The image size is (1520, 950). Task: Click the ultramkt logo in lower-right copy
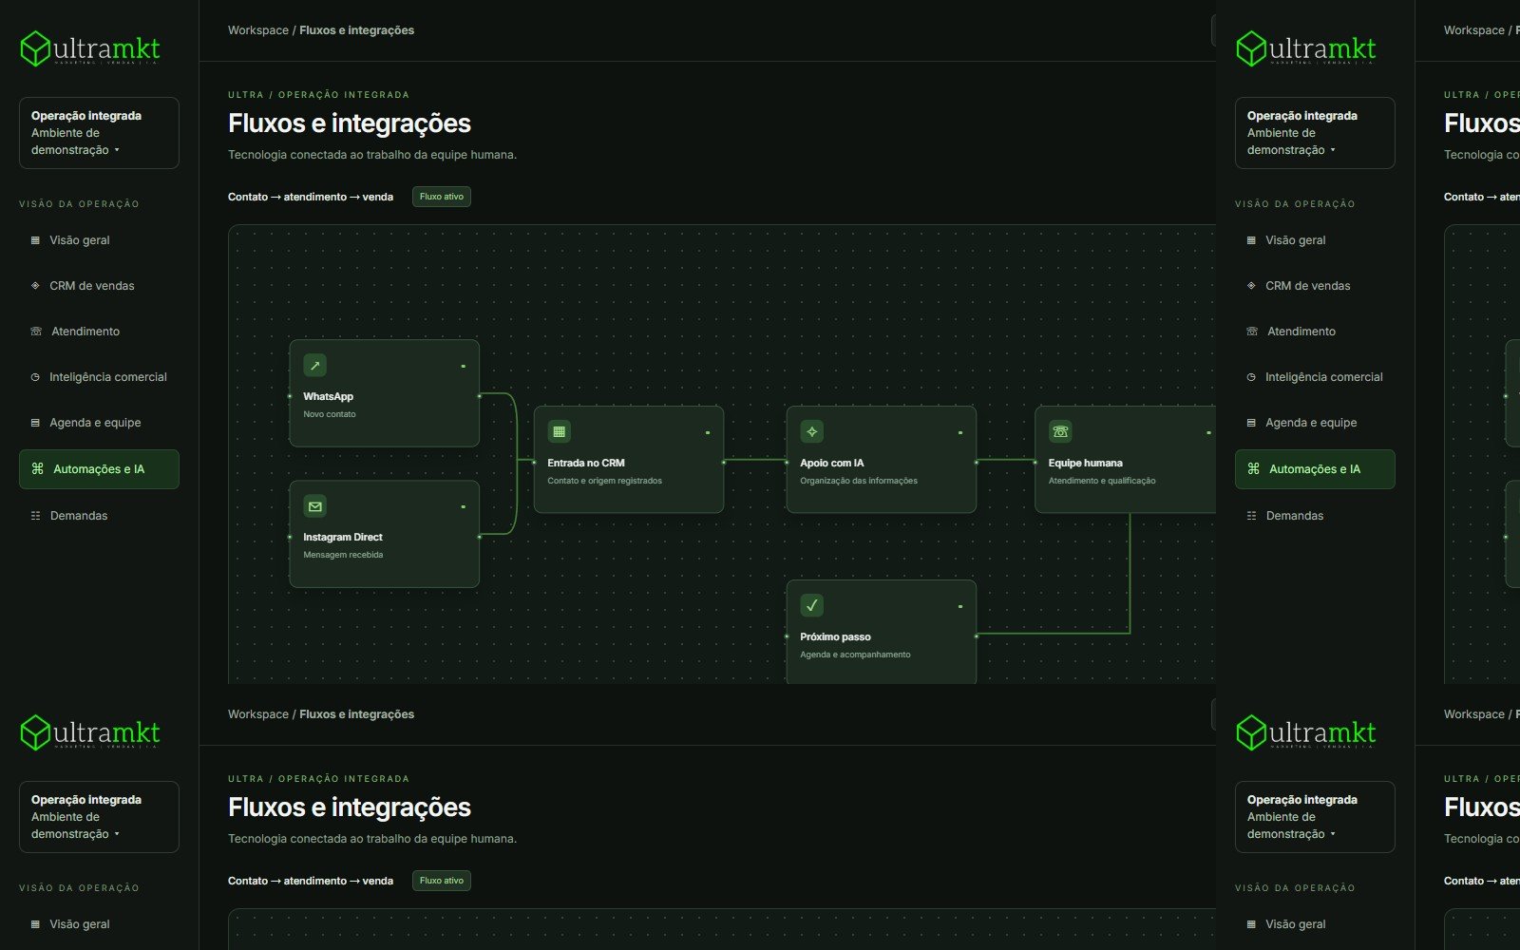[1305, 732]
